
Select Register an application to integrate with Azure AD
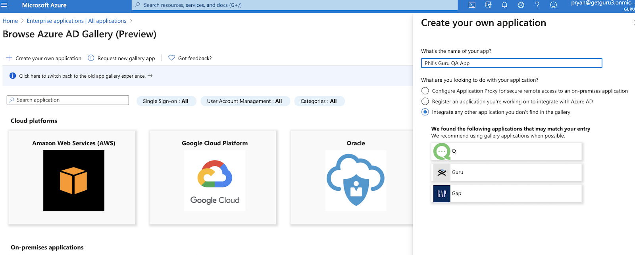(425, 102)
